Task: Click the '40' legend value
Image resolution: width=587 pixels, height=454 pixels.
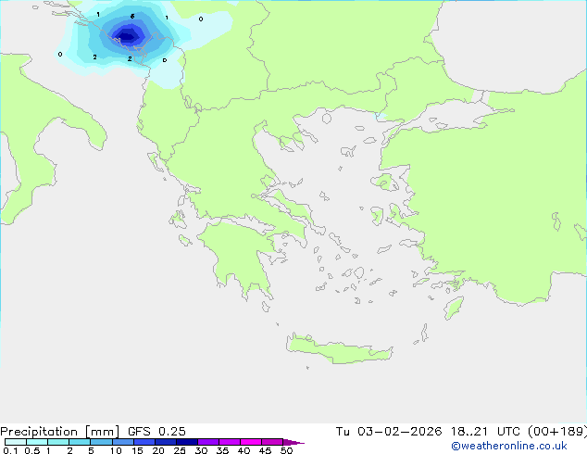Action: [x=244, y=450]
